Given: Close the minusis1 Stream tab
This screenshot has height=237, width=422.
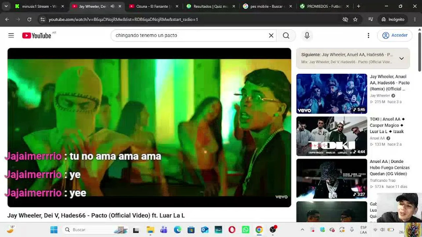Looking at the screenshot, I should (63, 6).
